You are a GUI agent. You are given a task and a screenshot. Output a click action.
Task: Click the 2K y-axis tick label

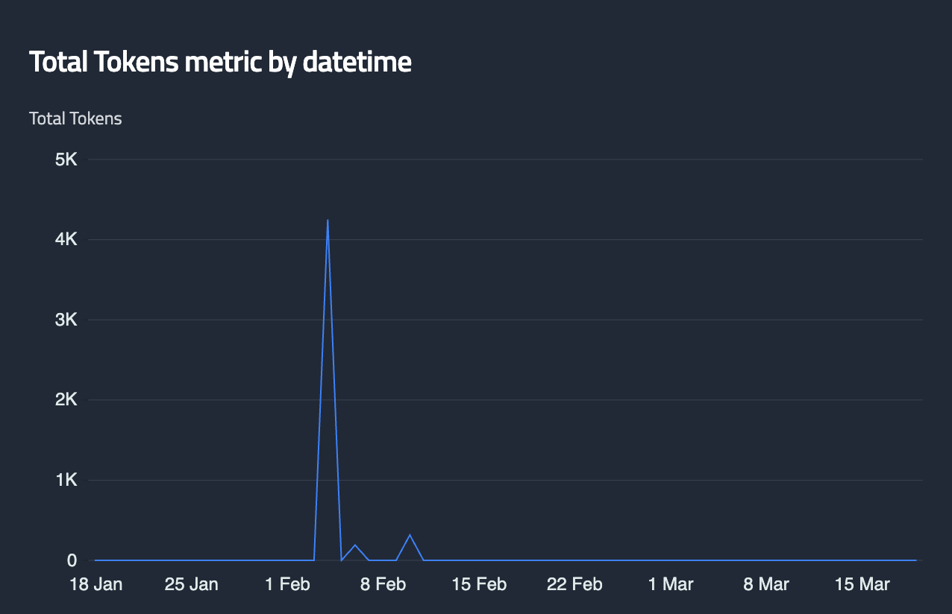pyautogui.click(x=67, y=400)
